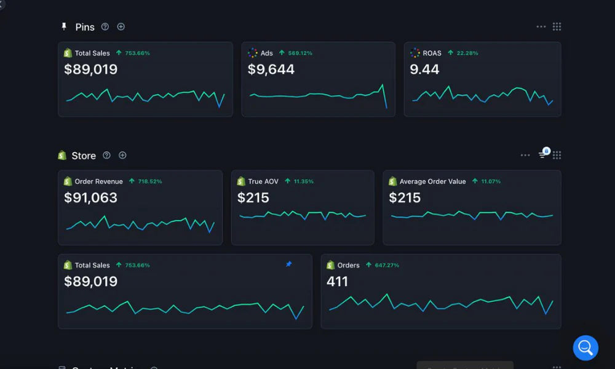This screenshot has width=615, height=369.
Task: Click Shopify icon on True AOV card
Action: point(241,181)
